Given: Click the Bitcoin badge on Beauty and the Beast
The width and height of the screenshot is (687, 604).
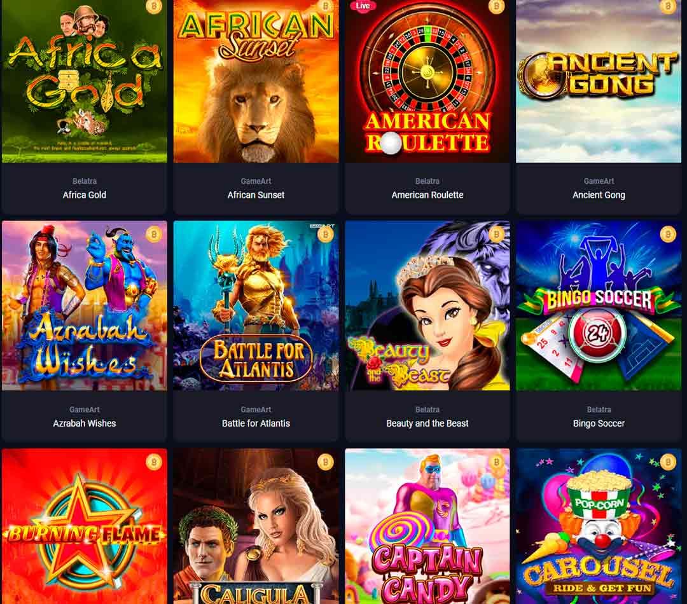Looking at the screenshot, I should coord(496,235).
